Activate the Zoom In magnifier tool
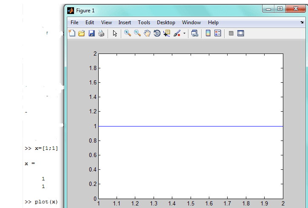308x208 pixels. 128,33
